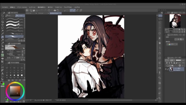The image size is (186, 105).
Task: Open the expression color dropdown
Action: pyautogui.click(x=172, y=44)
